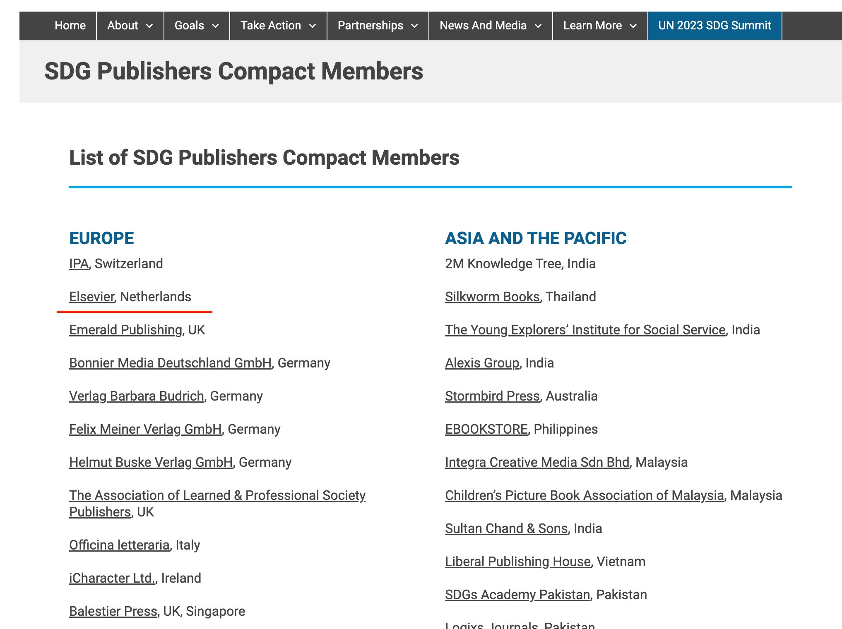
Task: Open Association of Learned & Professional Society Publishers link
Action: tap(217, 504)
